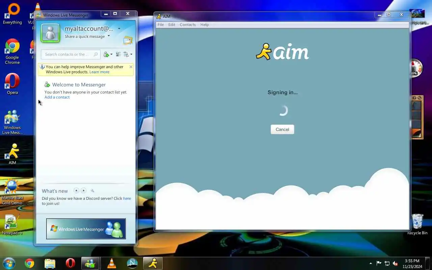Open the AIM Help menu

pos(205,25)
